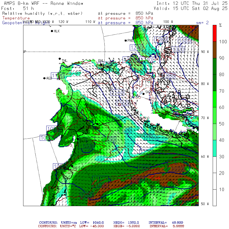Click 'INTERVAL= 5.0000' in the red footer
The image size is (229, 229).
pos(167,226)
